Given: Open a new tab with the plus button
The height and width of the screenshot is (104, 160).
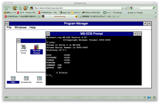Looking at the screenshot, I should click(118, 16).
